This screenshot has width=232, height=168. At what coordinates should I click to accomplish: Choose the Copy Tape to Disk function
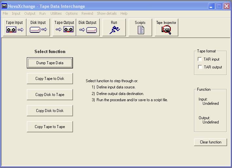[50, 79]
